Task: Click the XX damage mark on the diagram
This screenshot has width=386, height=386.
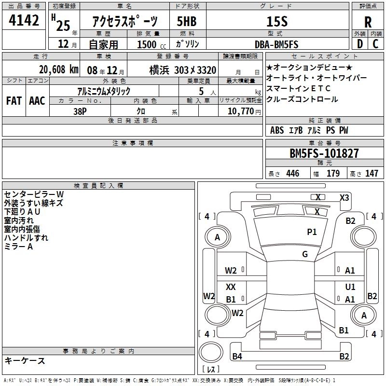Action: pos(231,287)
